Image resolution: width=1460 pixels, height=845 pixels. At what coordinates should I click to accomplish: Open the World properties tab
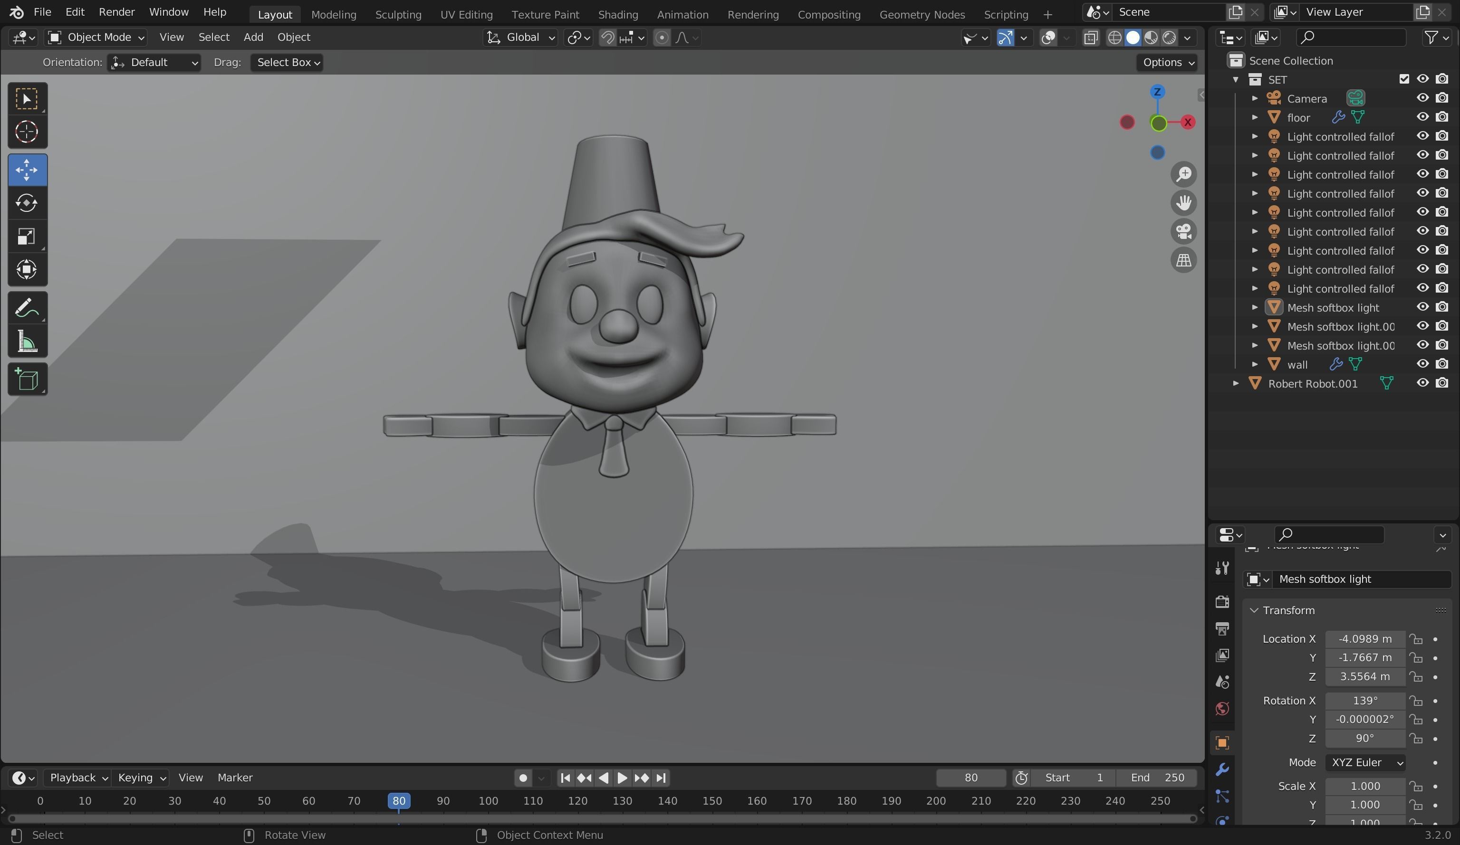point(1222,709)
